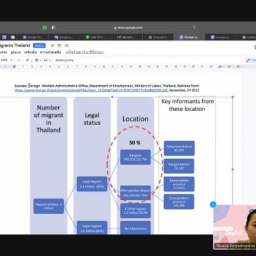Switch to the Google Drive browser tab
The image size is (256, 256).
point(33,37)
